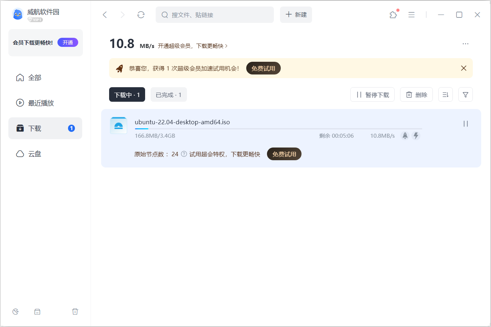
Task: Select the 下载中 tab
Action: (x=127, y=95)
